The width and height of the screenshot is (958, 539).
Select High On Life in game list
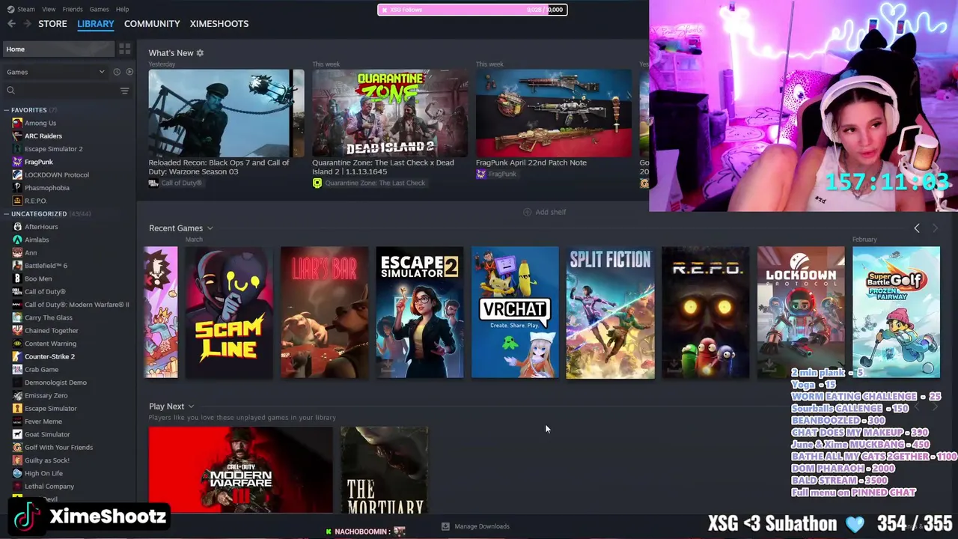click(x=43, y=473)
